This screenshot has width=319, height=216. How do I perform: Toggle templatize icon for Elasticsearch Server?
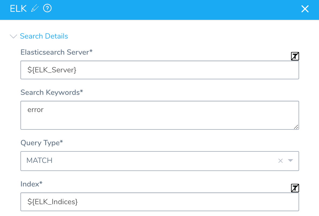point(295,56)
